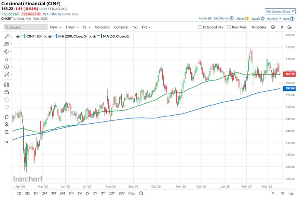Open the Indicators menu
This screenshot has height=199, width=298.
coord(102,27)
